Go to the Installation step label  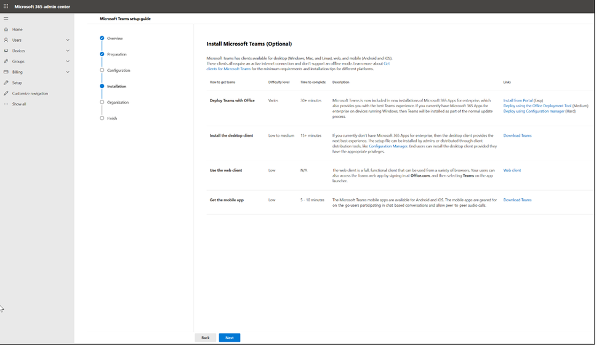pos(116,86)
